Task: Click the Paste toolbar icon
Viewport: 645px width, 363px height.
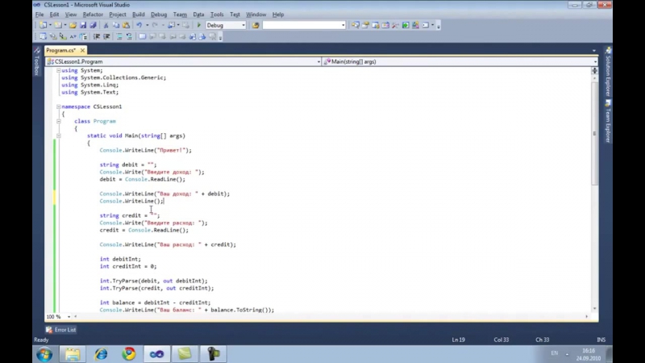Action: coord(127,25)
